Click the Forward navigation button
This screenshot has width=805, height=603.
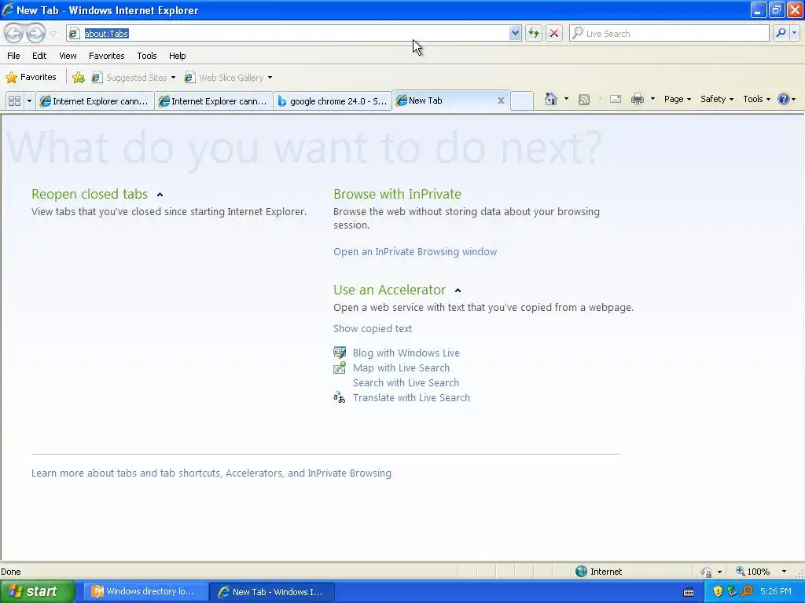pyautogui.click(x=35, y=33)
